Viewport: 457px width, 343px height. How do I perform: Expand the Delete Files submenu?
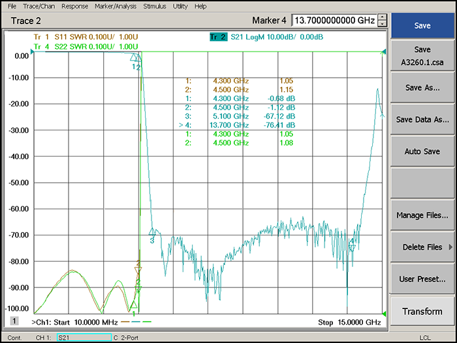(x=422, y=247)
